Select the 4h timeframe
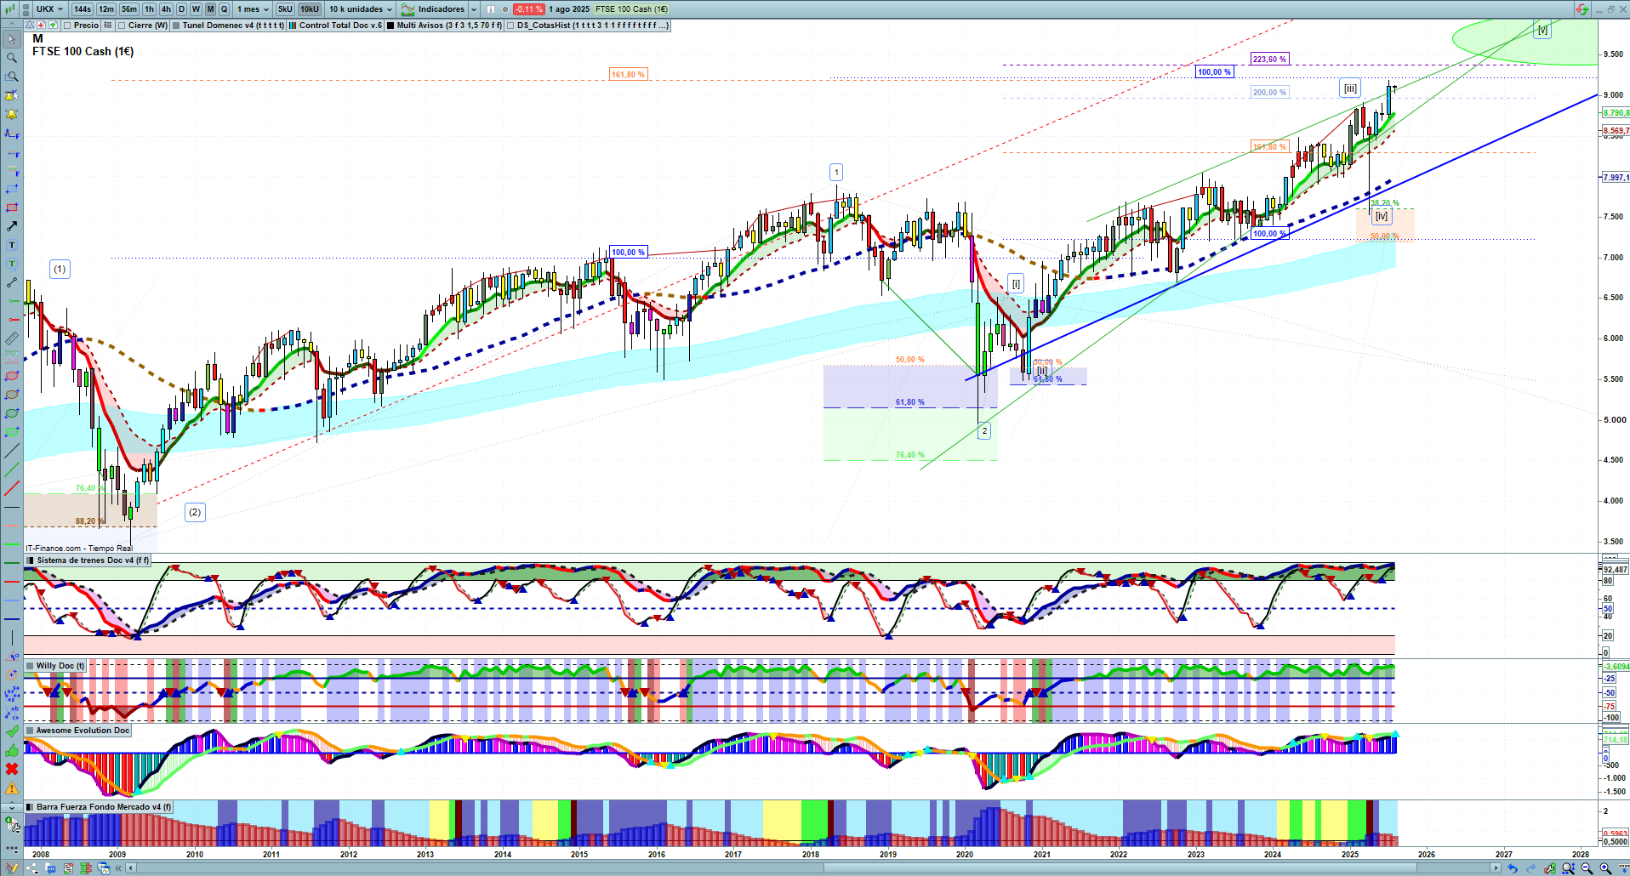The width and height of the screenshot is (1630, 876). click(x=166, y=9)
